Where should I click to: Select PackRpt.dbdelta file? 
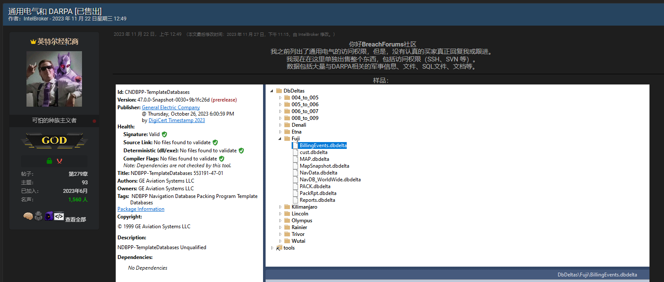click(318, 193)
